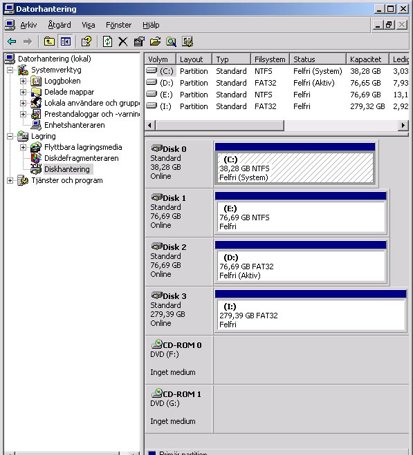This screenshot has height=455, width=413.
Task: Open the Hjälp menu
Action: pyautogui.click(x=151, y=26)
